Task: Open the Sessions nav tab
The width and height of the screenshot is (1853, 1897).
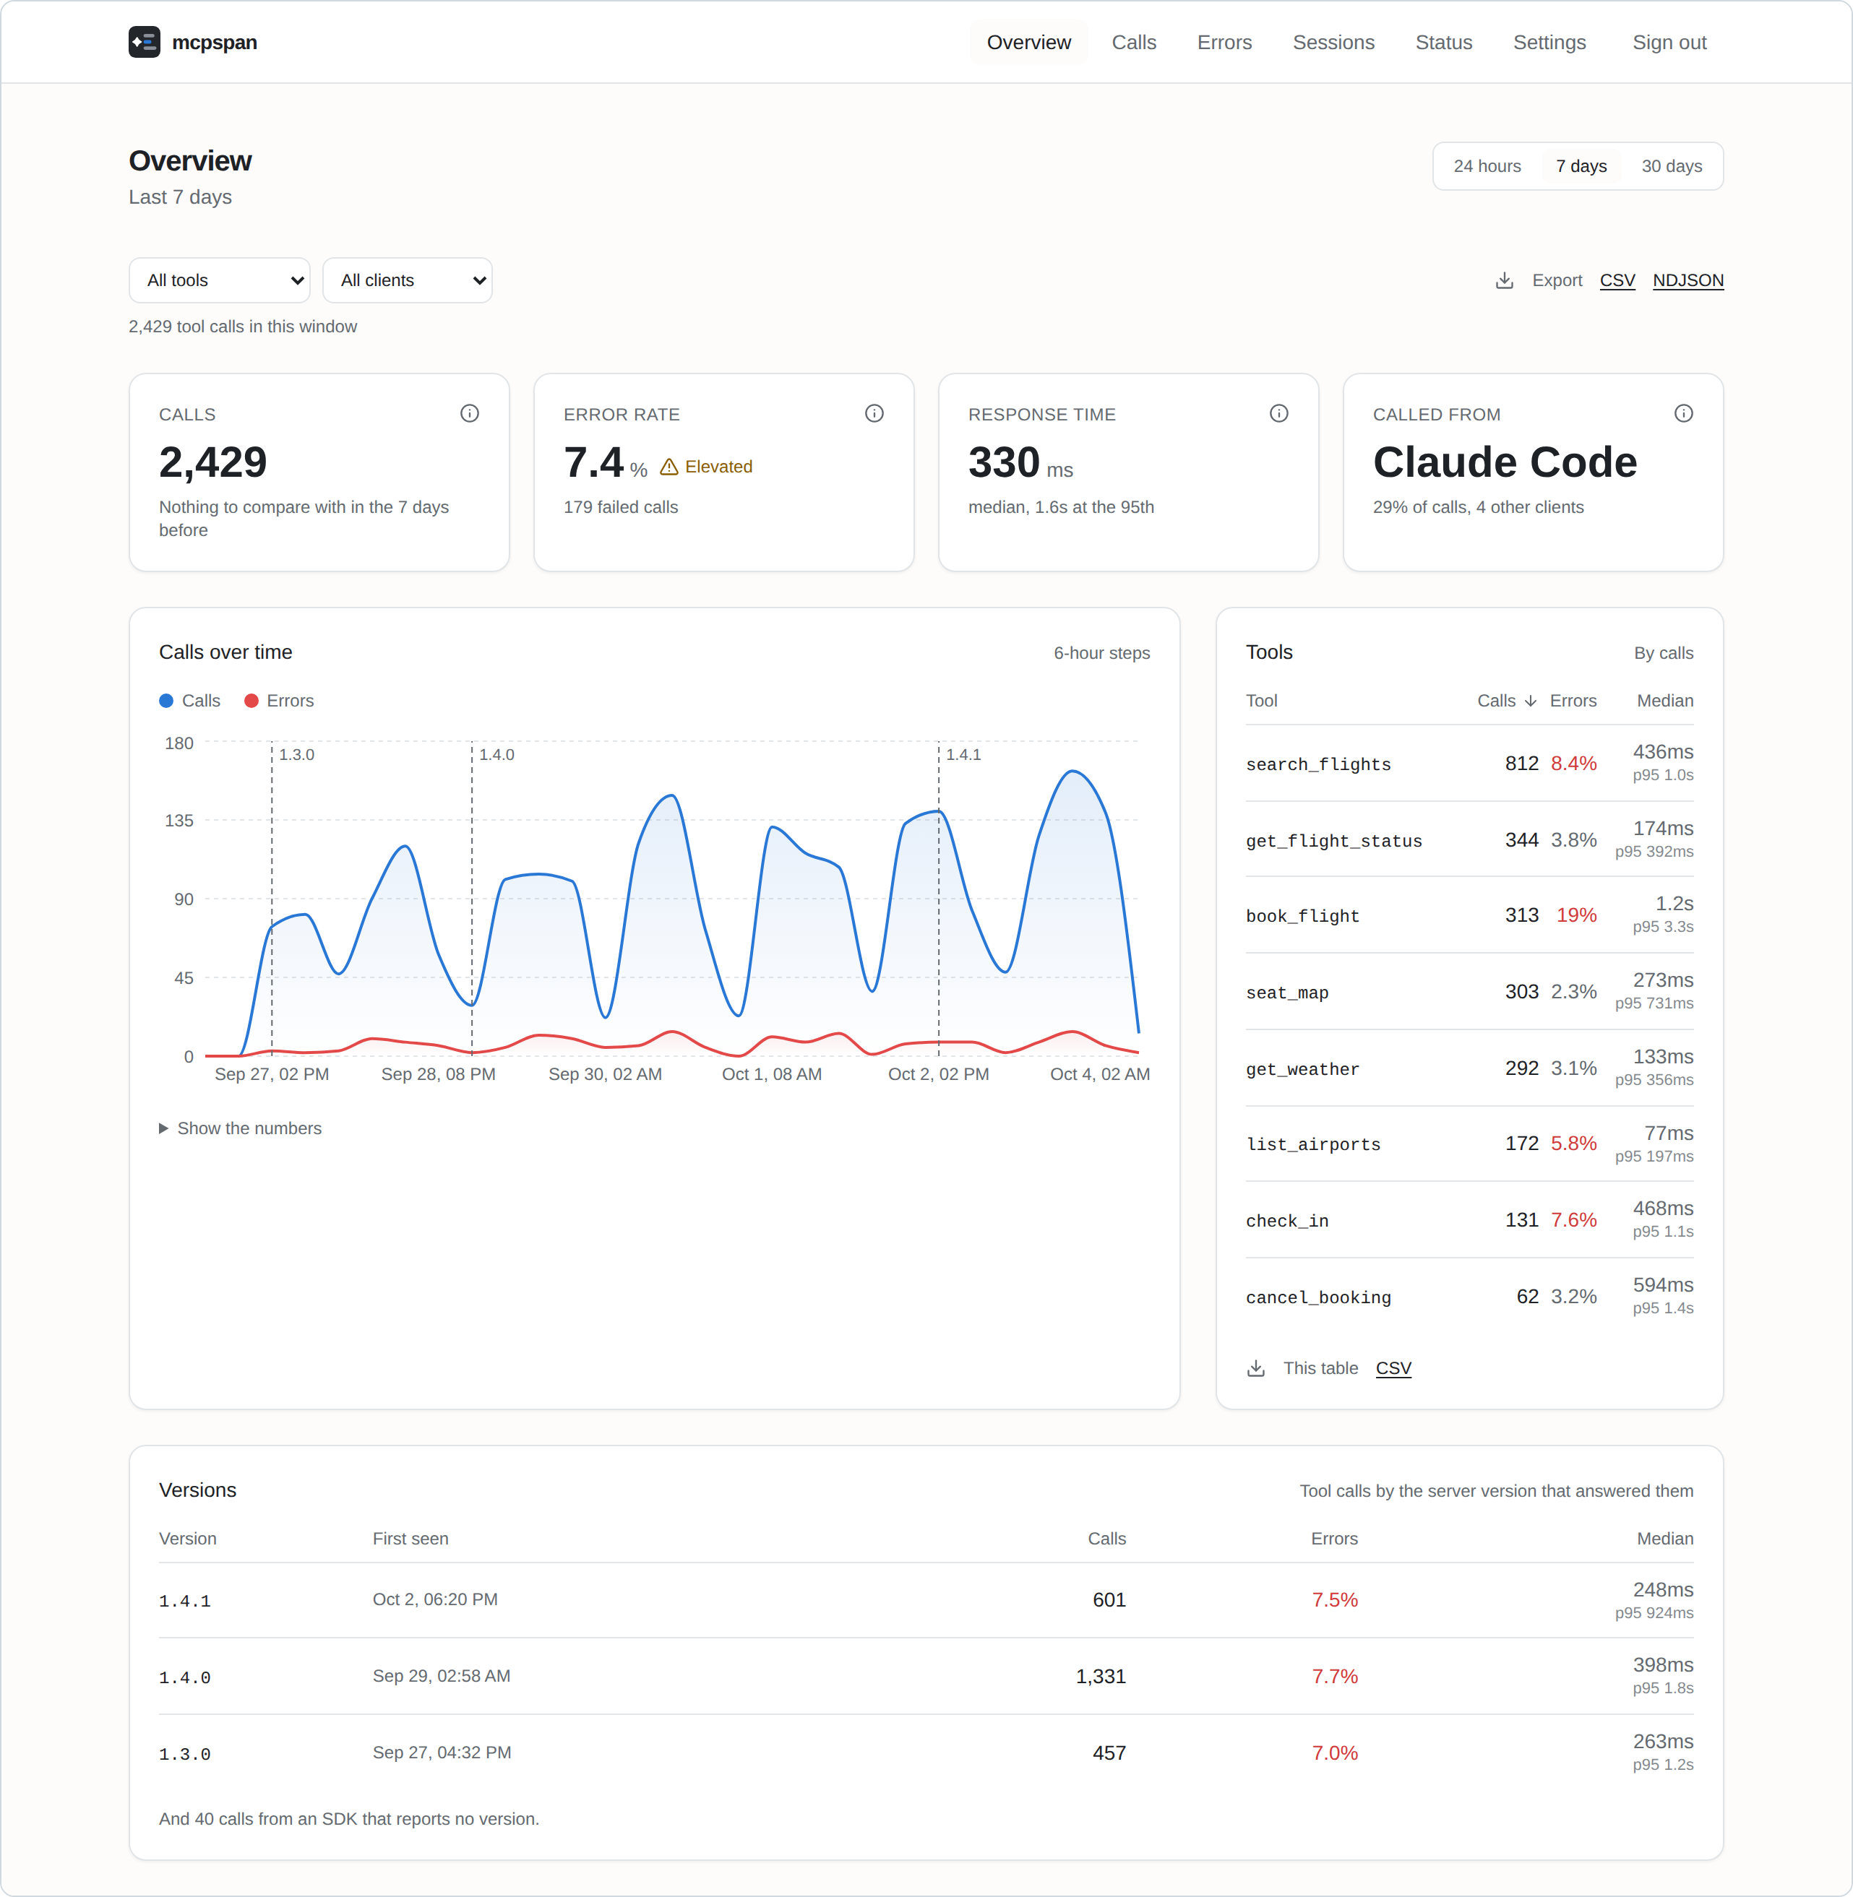Action: 1333,42
